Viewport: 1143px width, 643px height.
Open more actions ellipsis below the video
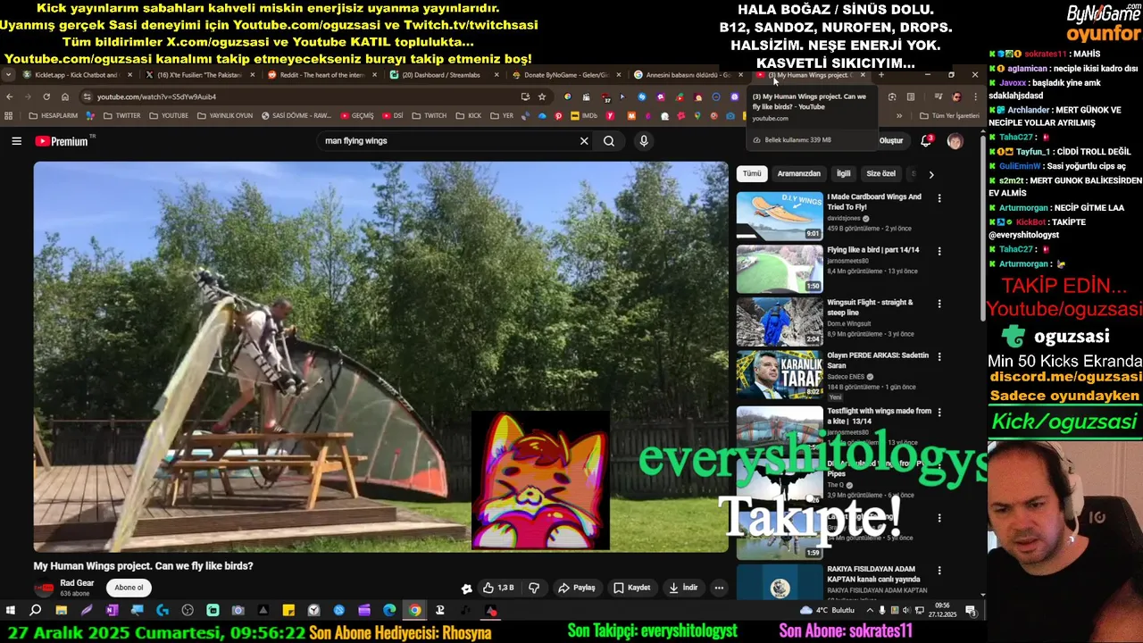[x=719, y=588]
